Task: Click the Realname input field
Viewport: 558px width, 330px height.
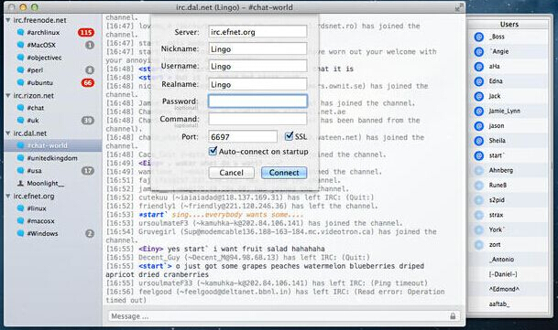Action: point(257,84)
